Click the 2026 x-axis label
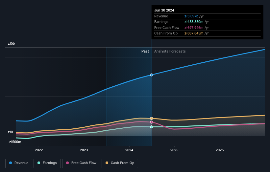 pos(220,150)
